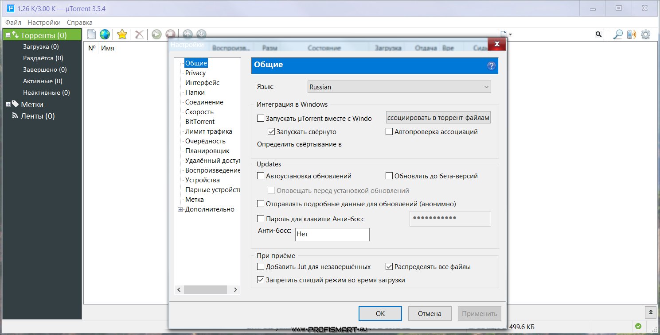Select BitTorrent in settings tree
660x335 pixels.
pyautogui.click(x=200, y=121)
